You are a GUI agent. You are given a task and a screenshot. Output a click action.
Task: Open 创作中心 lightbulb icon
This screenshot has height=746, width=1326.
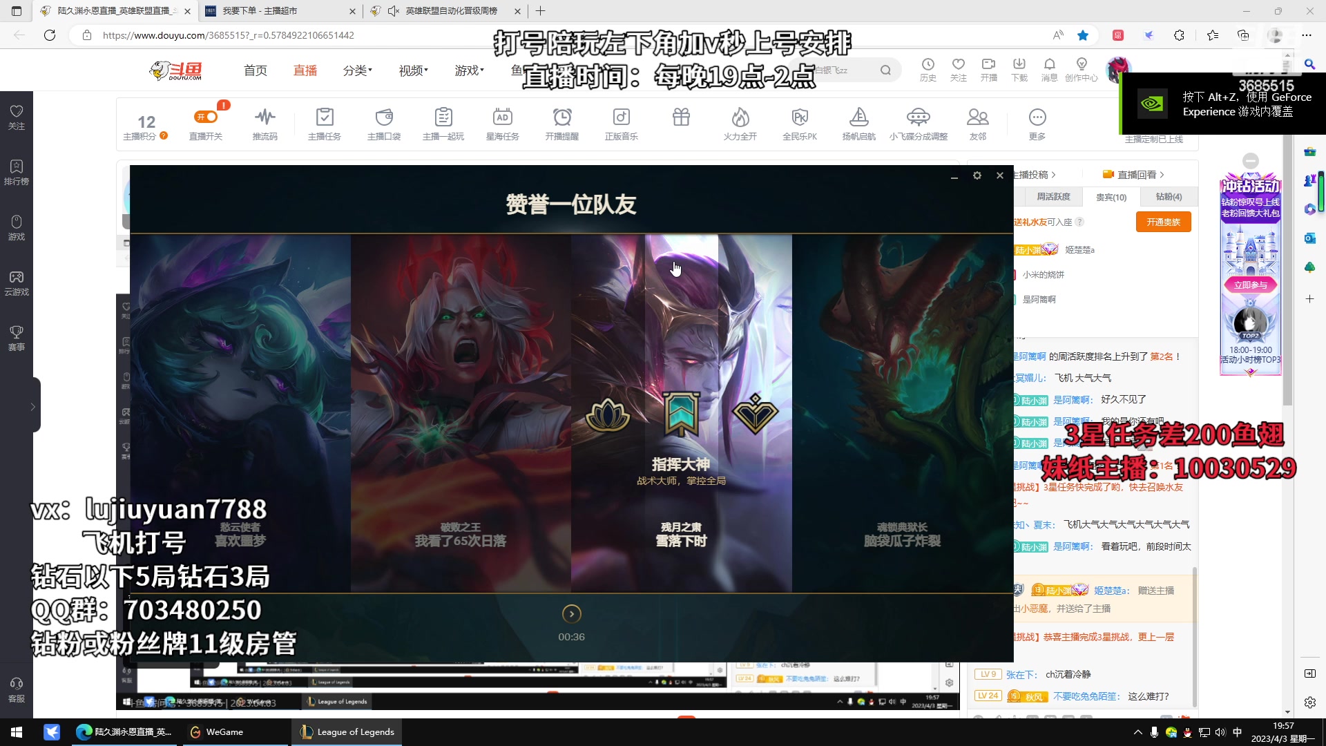(x=1082, y=64)
